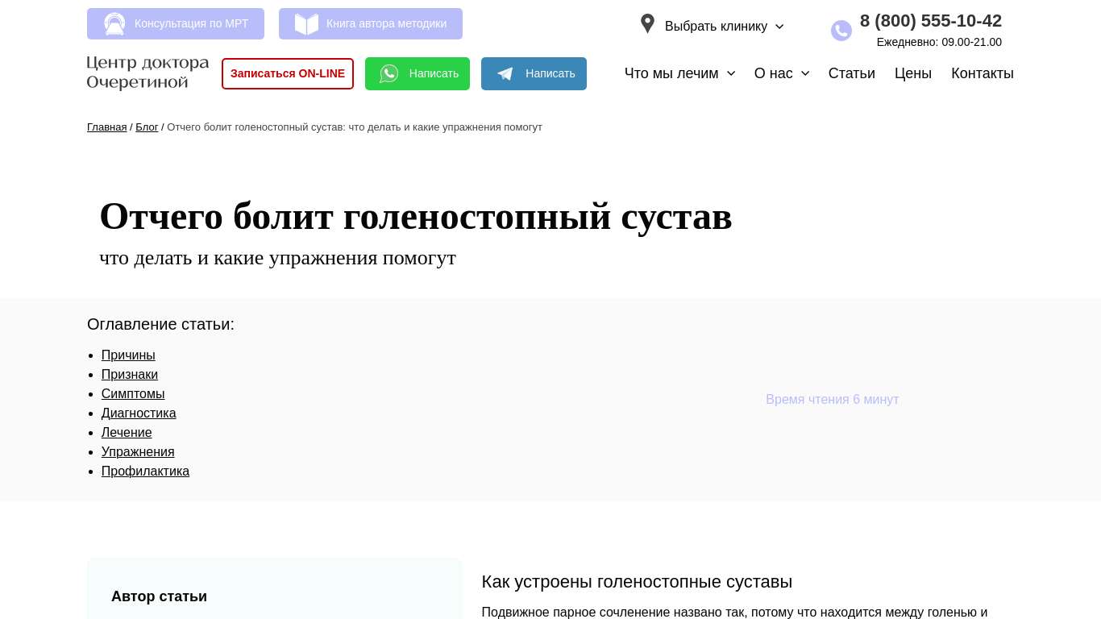Screen dimensions: 1101x619
Task: Navigate to Блог in breadcrumbs
Action: point(147,127)
